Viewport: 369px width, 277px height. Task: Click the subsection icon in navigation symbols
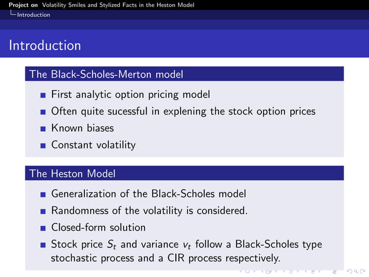point(291,272)
